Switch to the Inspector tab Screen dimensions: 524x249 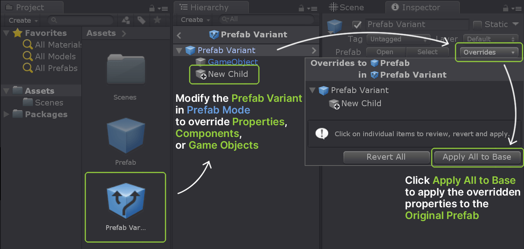(421, 7)
